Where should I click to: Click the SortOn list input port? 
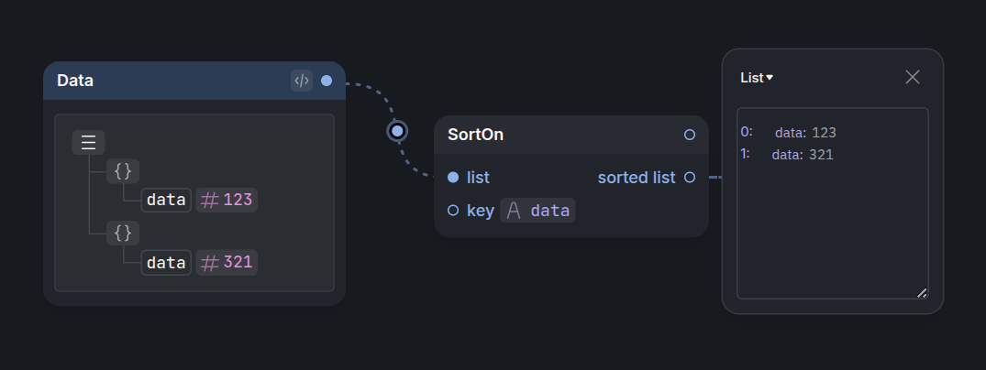tap(453, 178)
